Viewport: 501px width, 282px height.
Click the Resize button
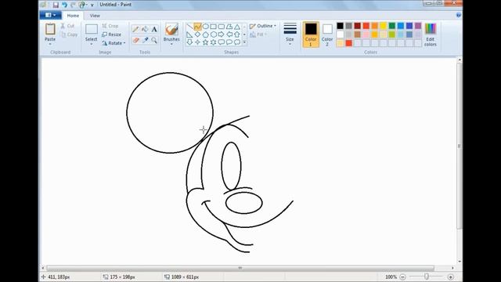point(111,34)
